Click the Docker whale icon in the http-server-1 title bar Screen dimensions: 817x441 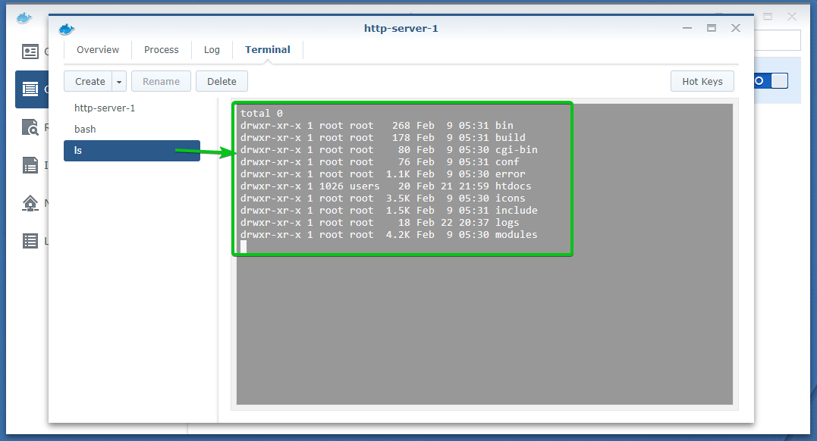[67, 29]
